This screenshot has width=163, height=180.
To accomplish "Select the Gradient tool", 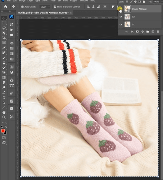I will tap(4, 77).
